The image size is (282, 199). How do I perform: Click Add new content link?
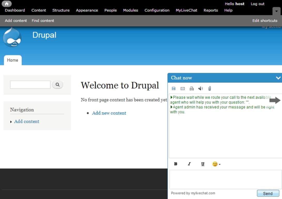pos(109,113)
